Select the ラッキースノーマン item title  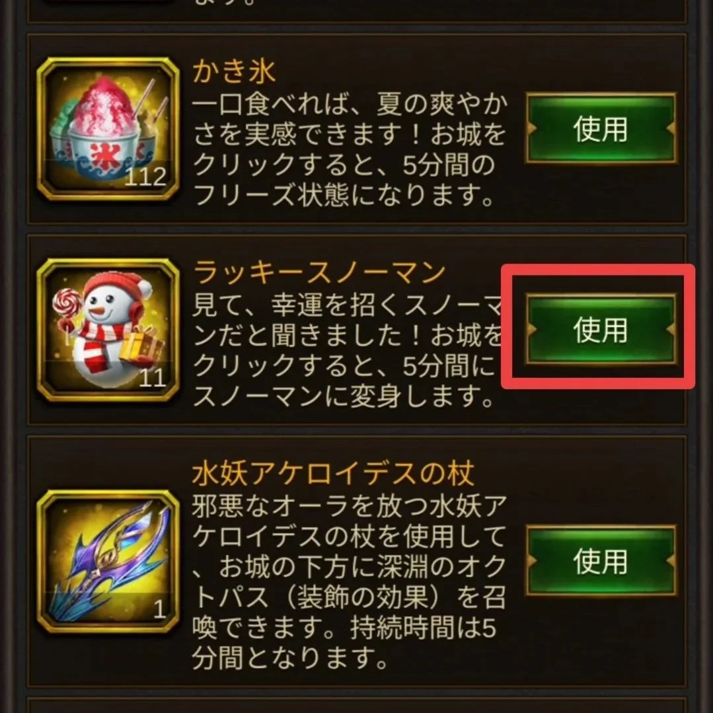tap(319, 273)
